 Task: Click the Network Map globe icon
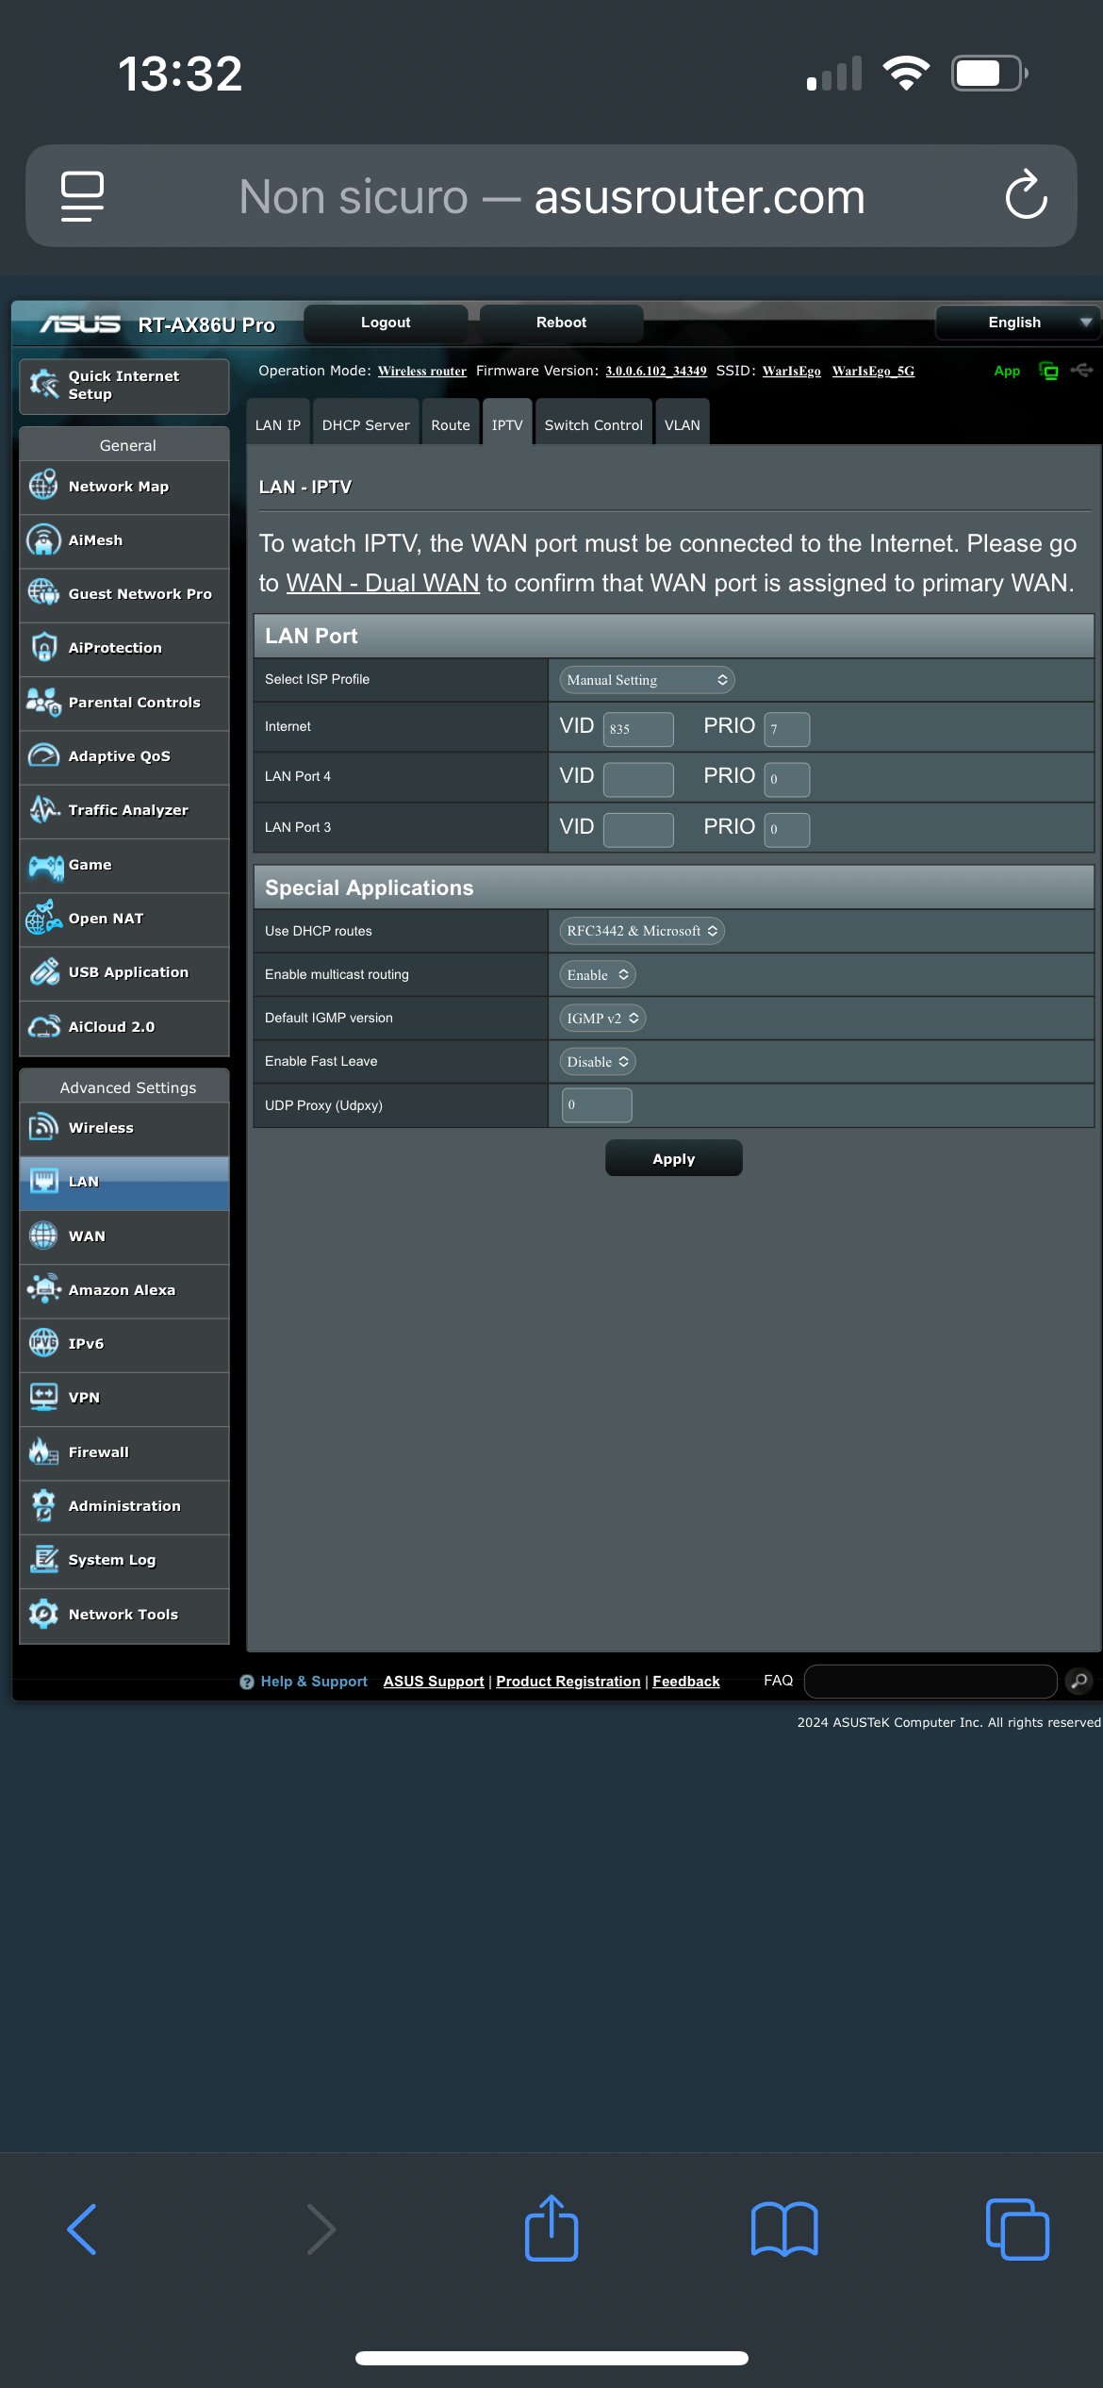pyautogui.click(x=43, y=486)
